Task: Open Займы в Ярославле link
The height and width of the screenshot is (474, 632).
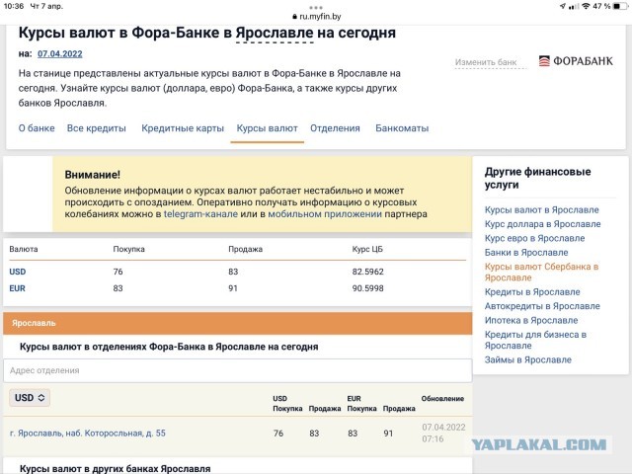Action: pyautogui.click(x=527, y=359)
